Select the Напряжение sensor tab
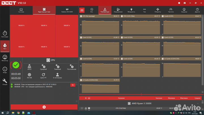 tap(118, 11)
